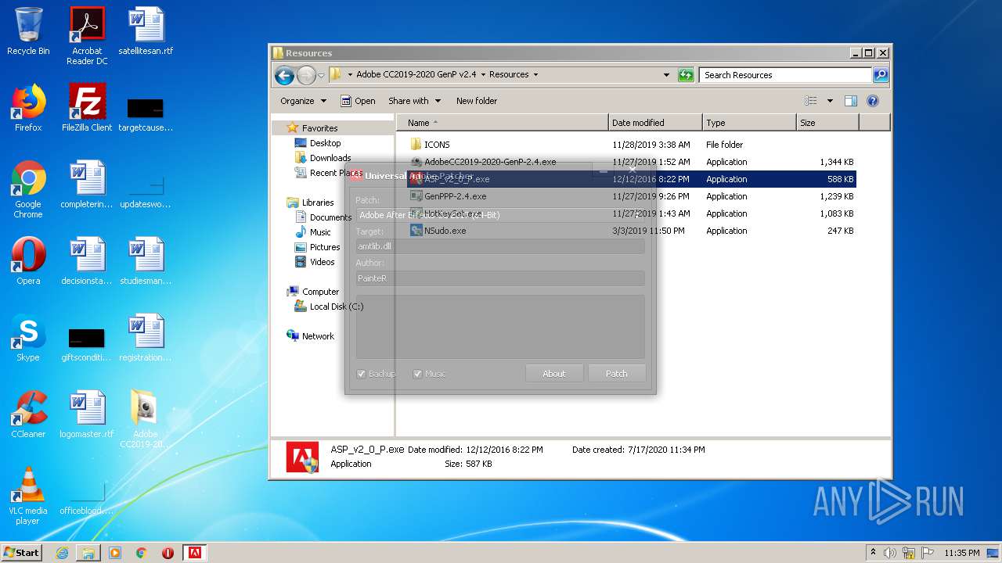Open the Start menu
Viewport: 1002px width, 563px height.
(x=22, y=553)
